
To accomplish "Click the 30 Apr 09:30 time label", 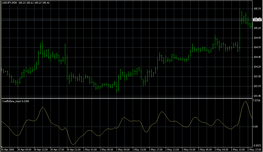I will (24, 150).
